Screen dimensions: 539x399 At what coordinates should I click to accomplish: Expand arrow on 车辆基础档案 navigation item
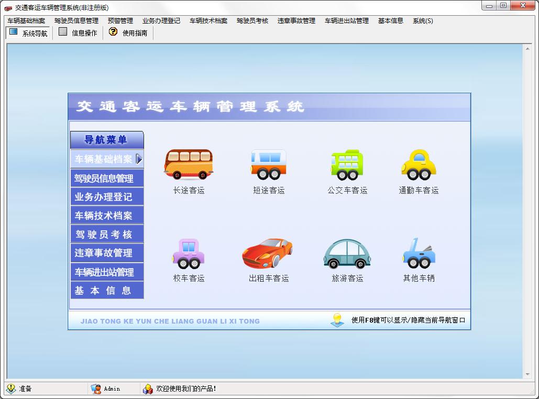(139, 159)
